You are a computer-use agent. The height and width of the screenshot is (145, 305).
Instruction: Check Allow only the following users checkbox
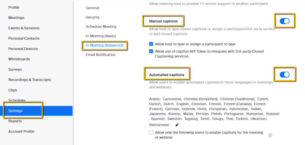click(151, 133)
